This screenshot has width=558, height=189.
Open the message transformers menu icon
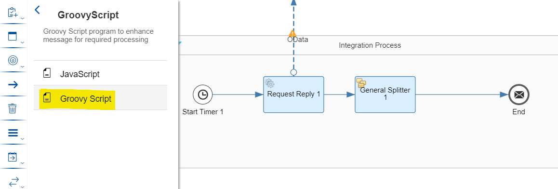[x=13, y=133]
